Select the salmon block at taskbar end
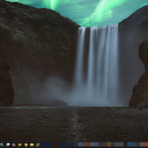This screenshot has width=148, height=148. coord(146,144)
